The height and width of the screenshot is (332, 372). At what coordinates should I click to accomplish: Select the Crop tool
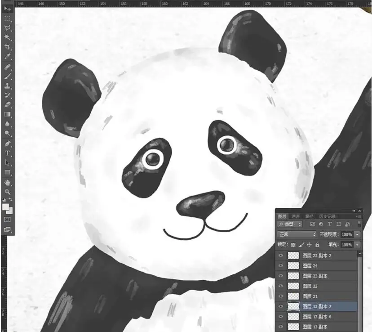click(7, 47)
